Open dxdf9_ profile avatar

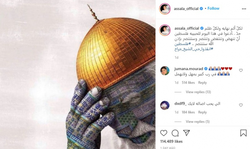(x=165, y=105)
